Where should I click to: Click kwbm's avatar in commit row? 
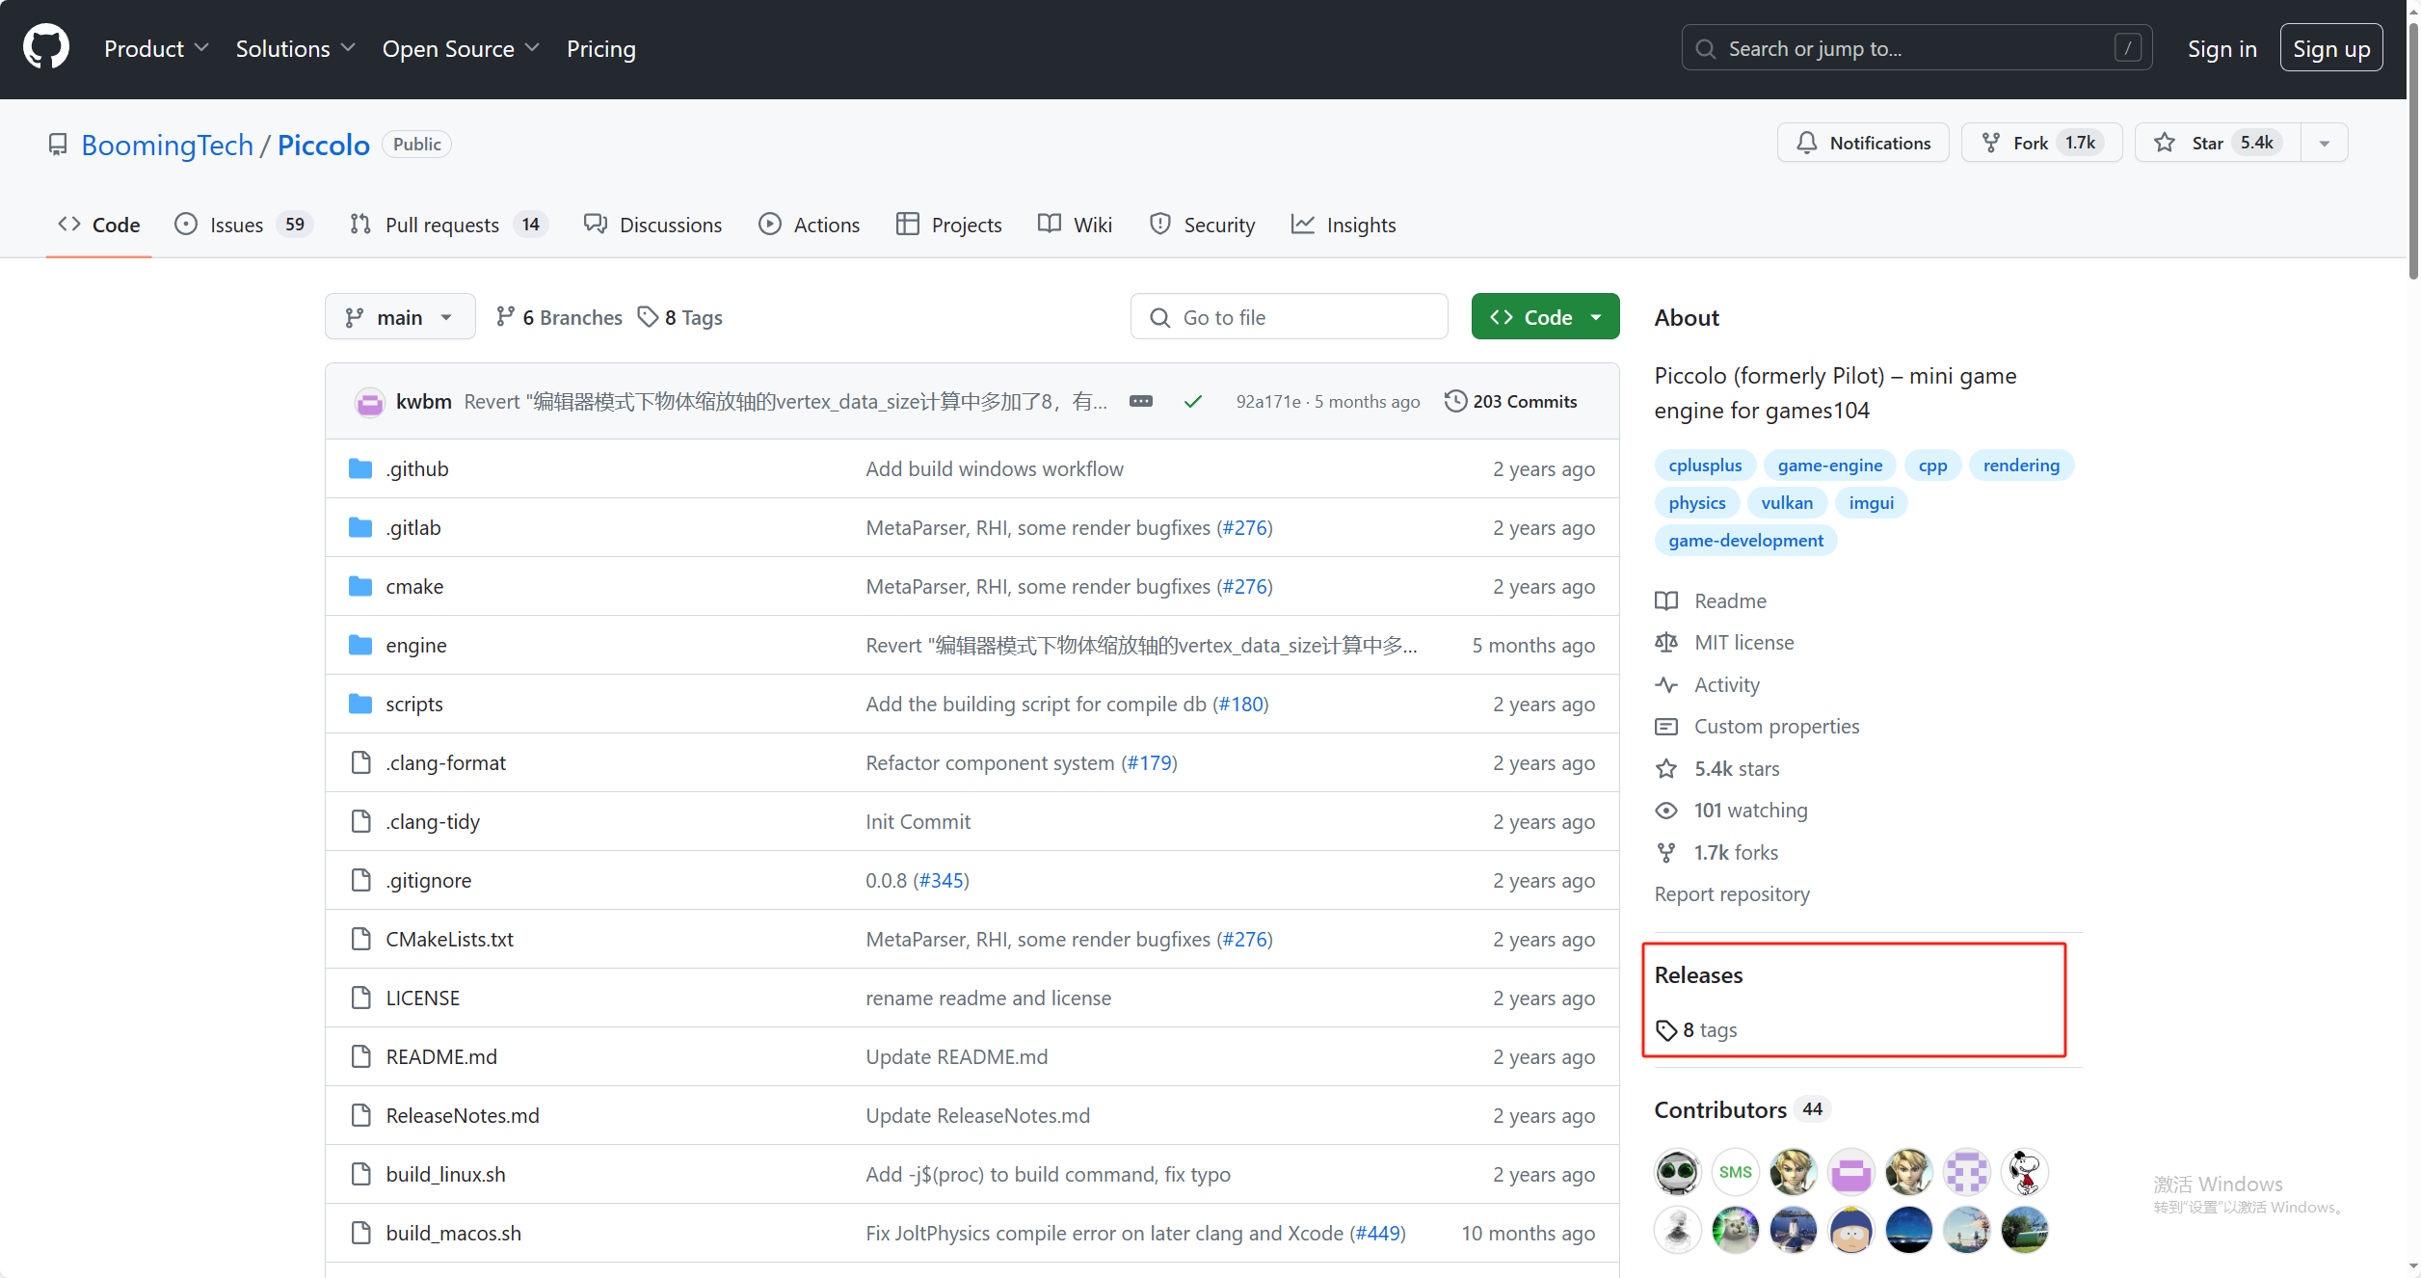(x=369, y=402)
